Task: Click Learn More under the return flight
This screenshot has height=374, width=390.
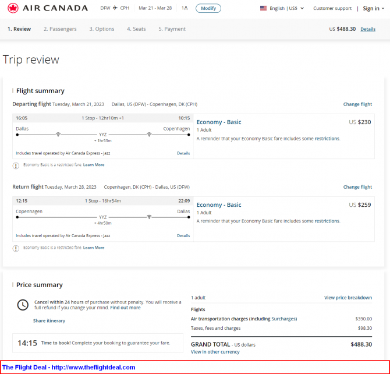Action: (94, 248)
